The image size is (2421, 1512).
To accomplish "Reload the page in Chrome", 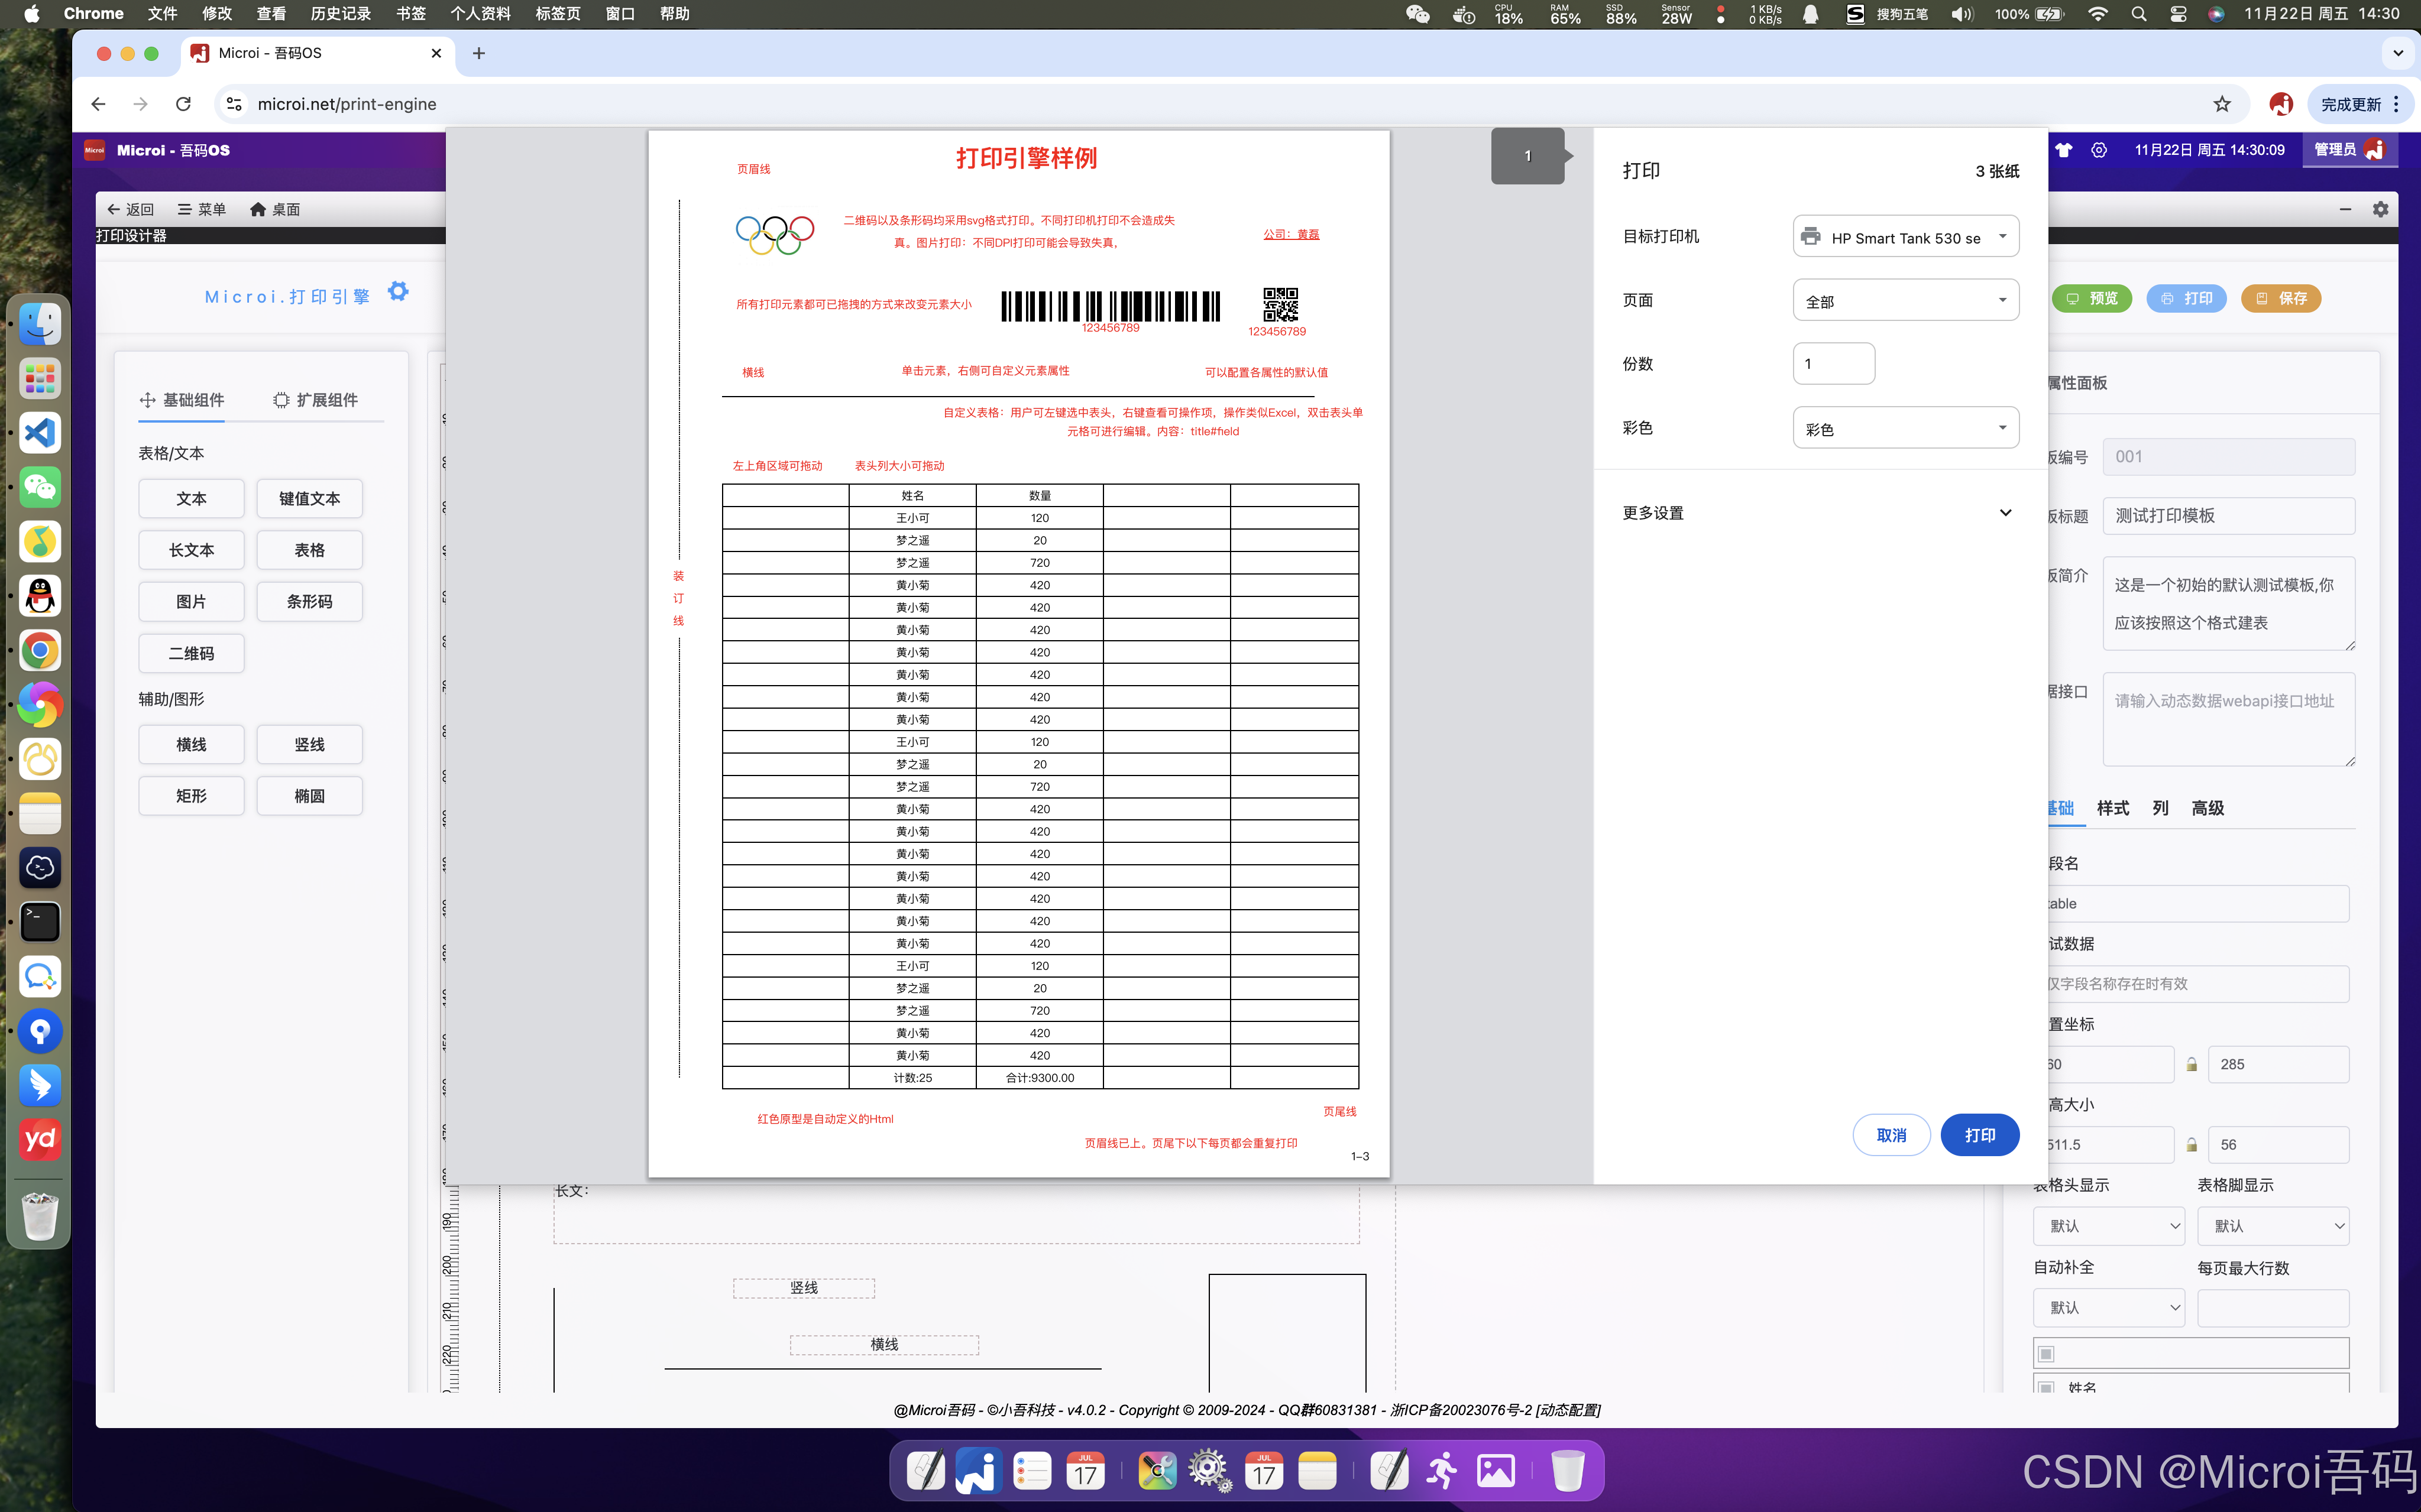I will (x=183, y=104).
